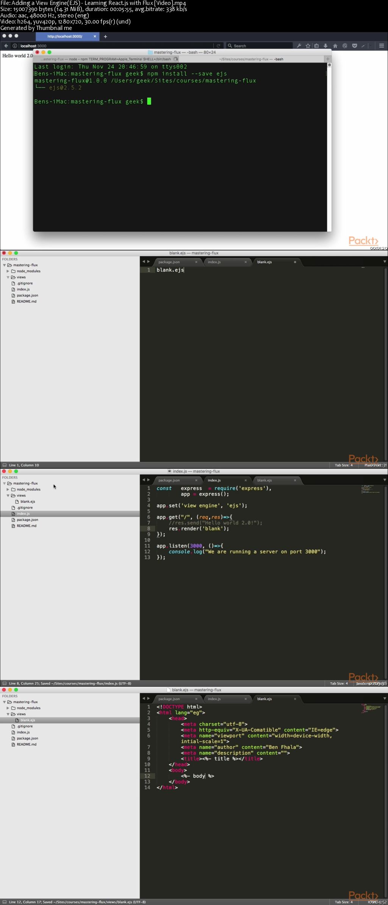
Task: Open tab list dropdown in HTML blank.ejs window
Action: [x=385, y=698]
